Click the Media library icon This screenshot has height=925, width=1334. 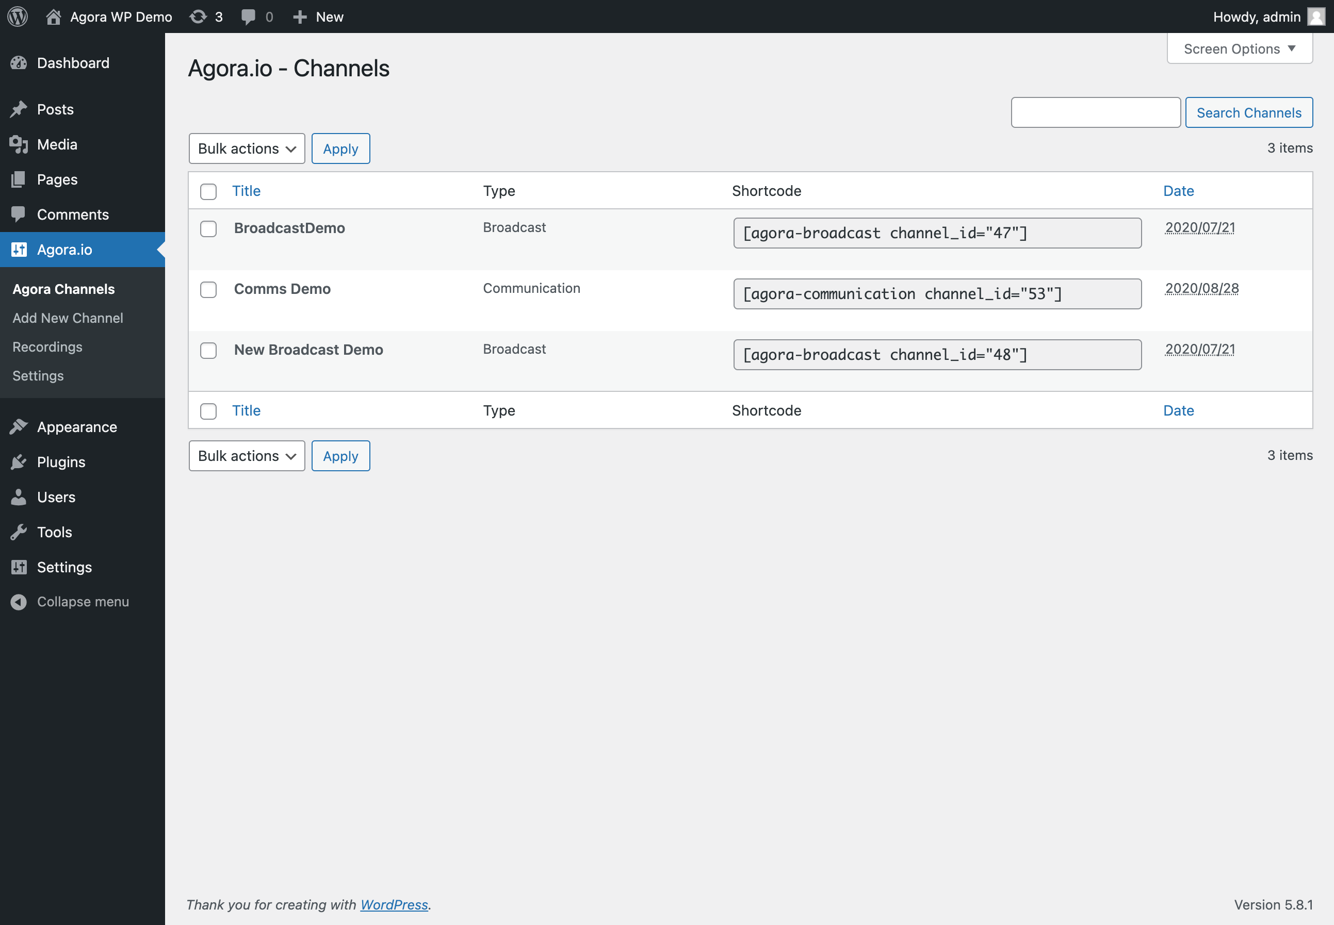pos(19,144)
